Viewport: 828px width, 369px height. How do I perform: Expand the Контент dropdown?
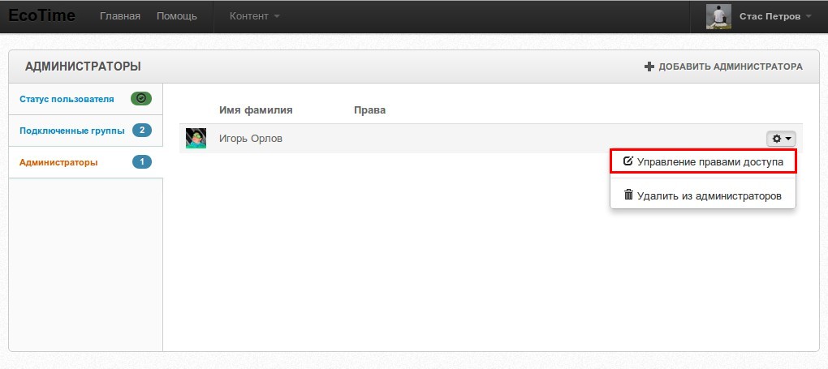click(x=254, y=16)
